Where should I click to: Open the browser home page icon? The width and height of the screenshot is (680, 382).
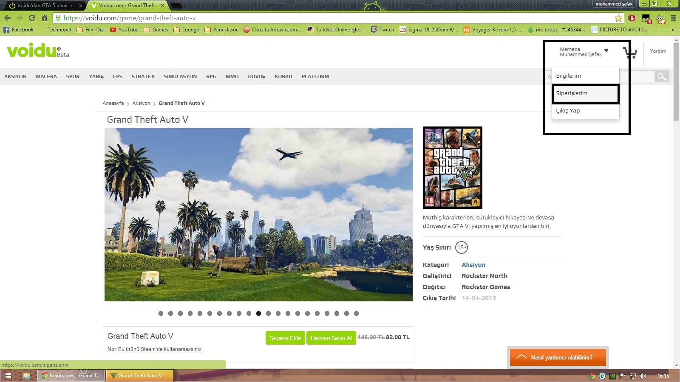click(44, 18)
